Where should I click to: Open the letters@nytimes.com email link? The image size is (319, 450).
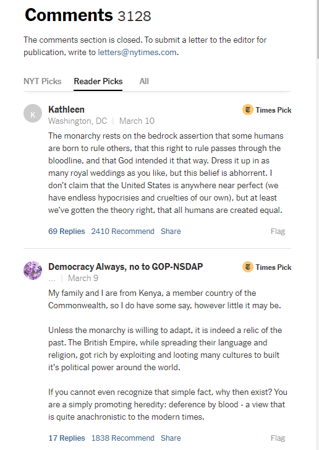tap(137, 52)
